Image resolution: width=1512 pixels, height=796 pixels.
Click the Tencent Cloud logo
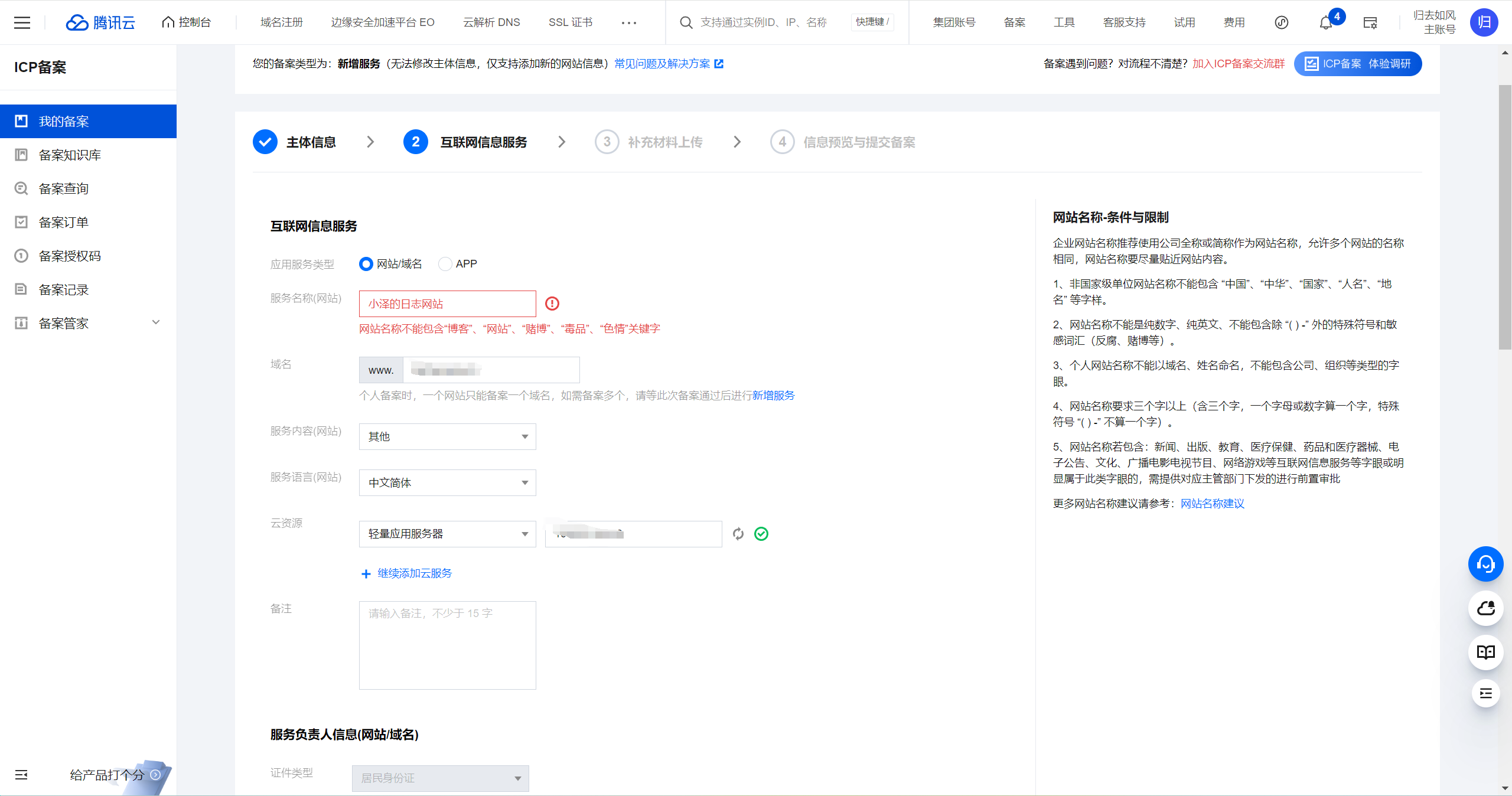point(100,22)
